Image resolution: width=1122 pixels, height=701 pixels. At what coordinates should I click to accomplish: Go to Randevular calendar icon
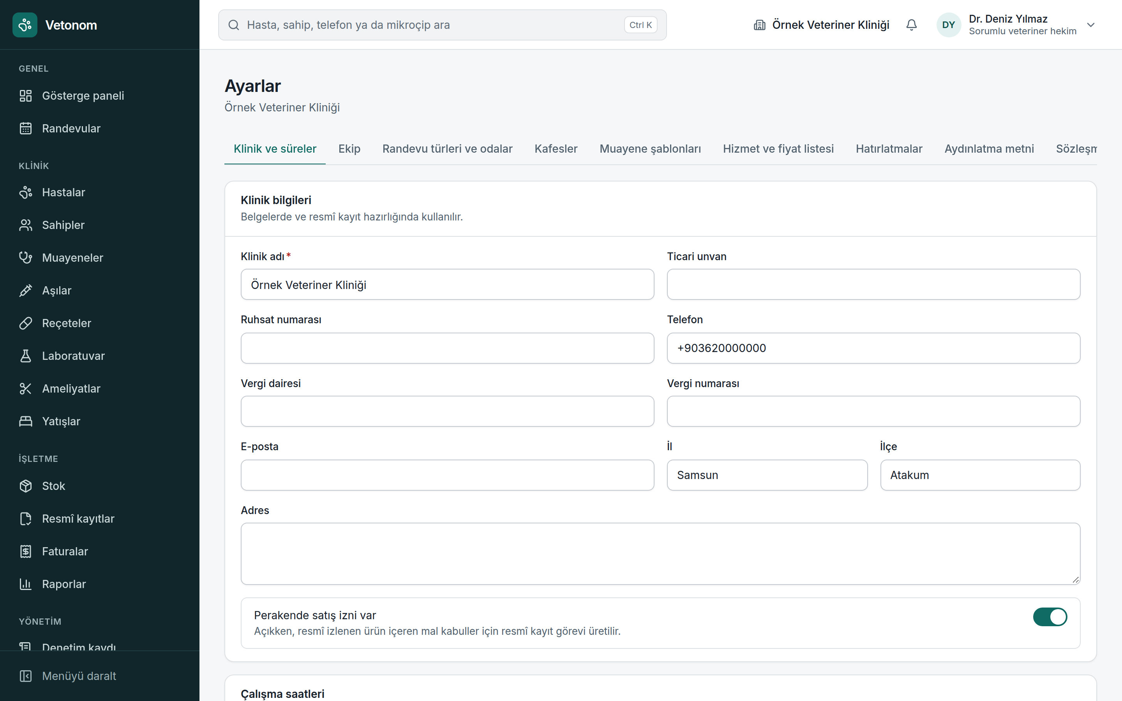tap(25, 129)
